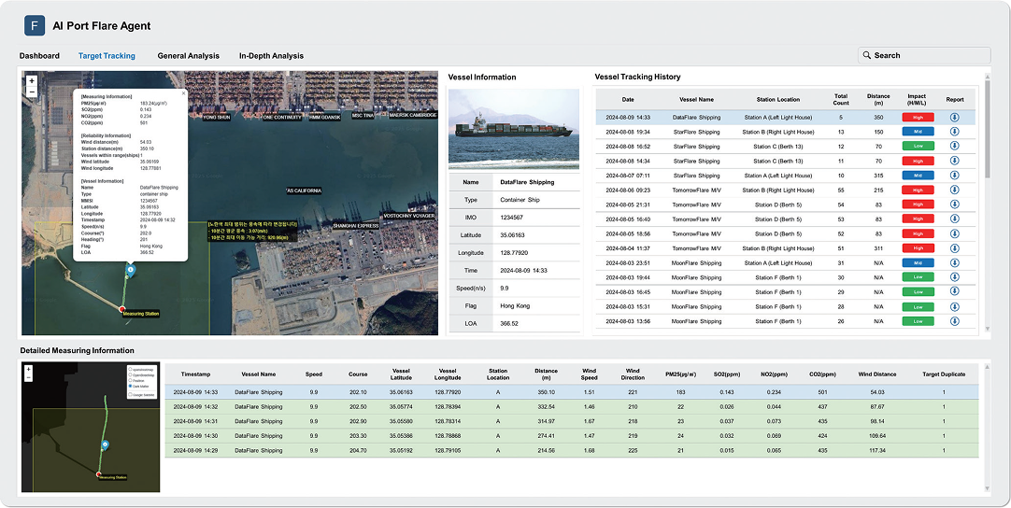Zoom in on the dark mini map

(x=29, y=370)
